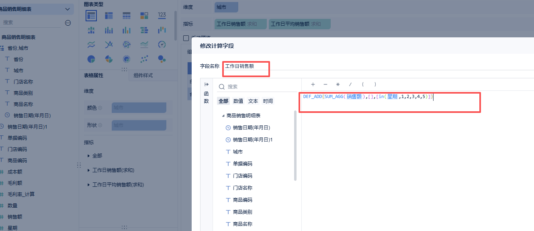Insert the divide operator into the formula
The height and width of the screenshot is (231, 534).
[x=350, y=84]
